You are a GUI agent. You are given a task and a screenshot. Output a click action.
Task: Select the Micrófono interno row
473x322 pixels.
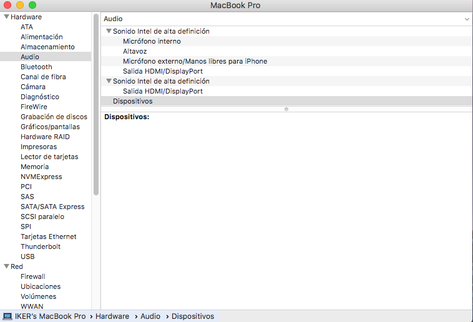point(286,41)
